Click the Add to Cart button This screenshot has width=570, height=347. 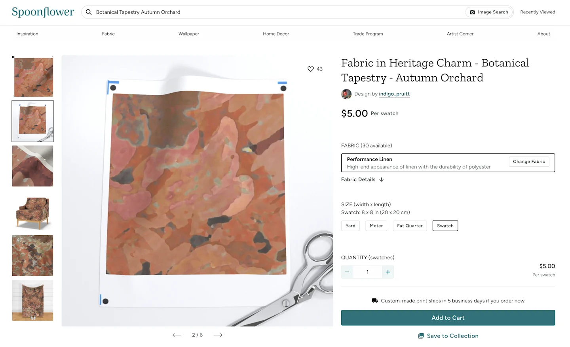coord(448,318)
